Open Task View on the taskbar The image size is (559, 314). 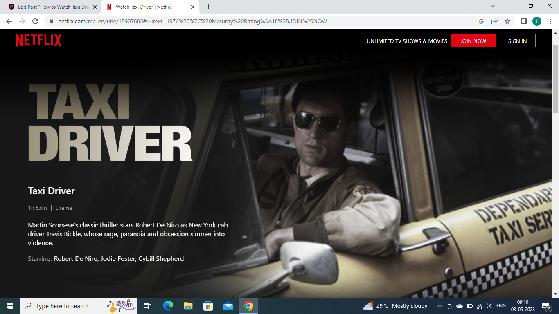coord(148,306)
